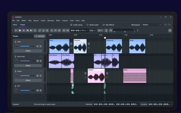The width and height of the screenshot is (181, 113).
Task: Solo the Host track
Action: tap(40, 46)
